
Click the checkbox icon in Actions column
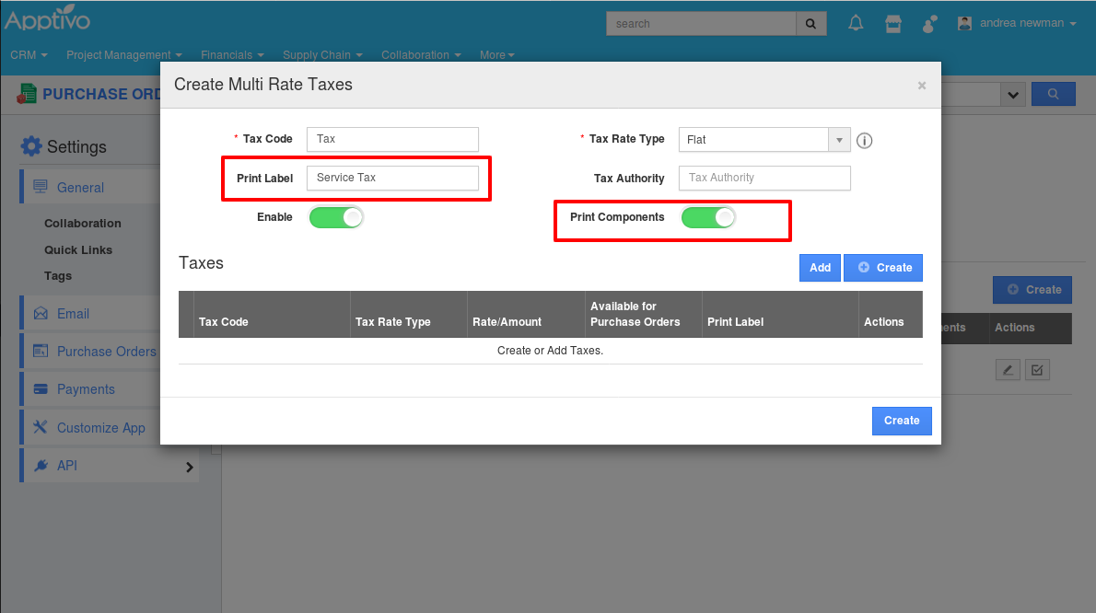(x=1037, y=370)
